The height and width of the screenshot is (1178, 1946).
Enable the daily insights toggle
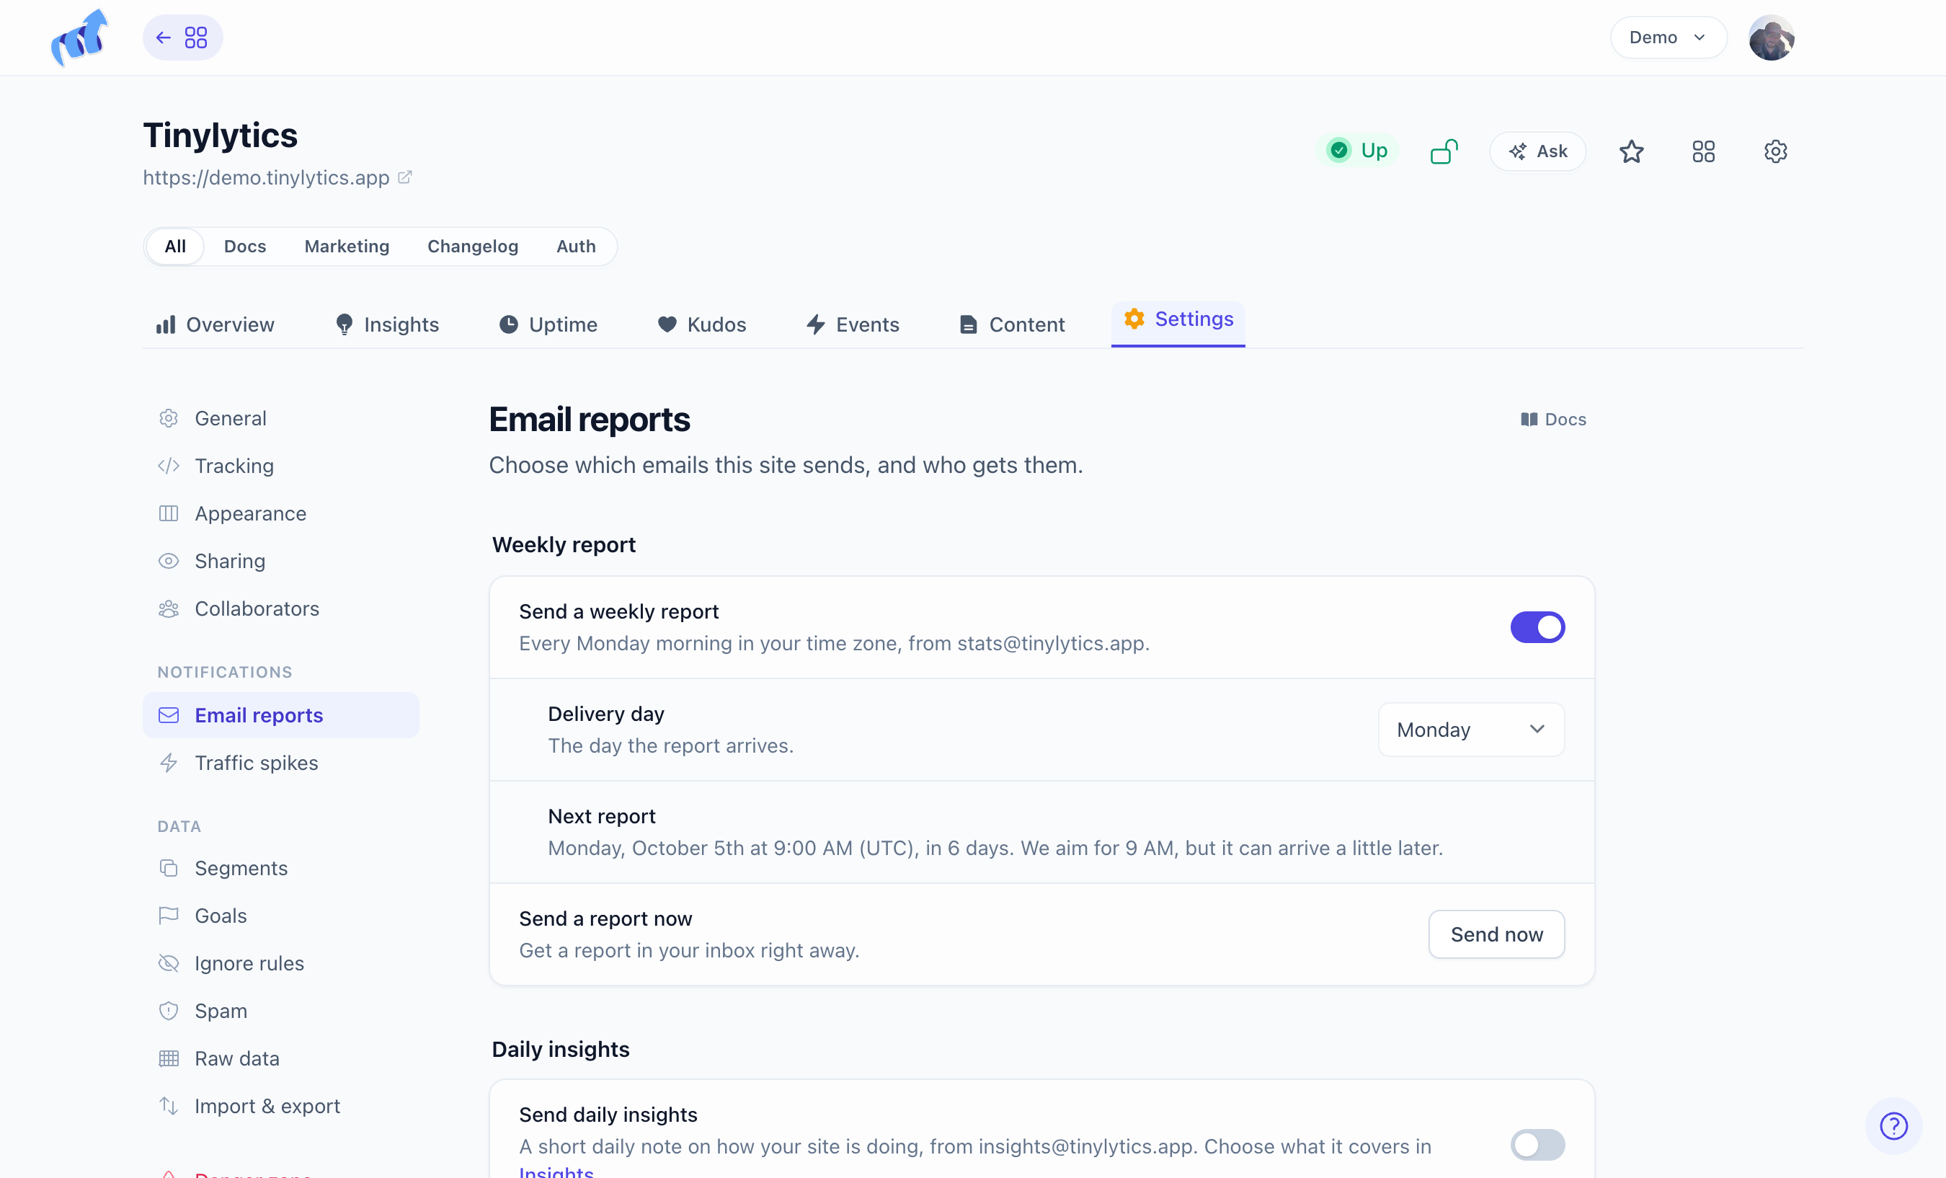click(1537, 1144)
